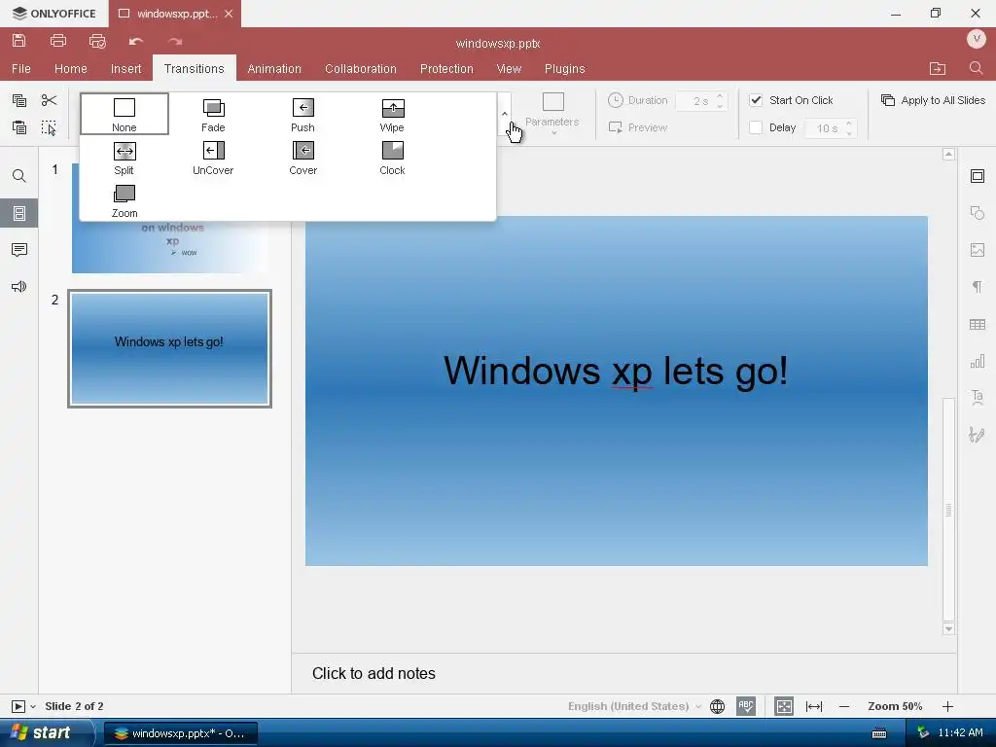Screen dimensions: 996x747
Task: Open Signature settings in the right sidebar
Action: 978,435
